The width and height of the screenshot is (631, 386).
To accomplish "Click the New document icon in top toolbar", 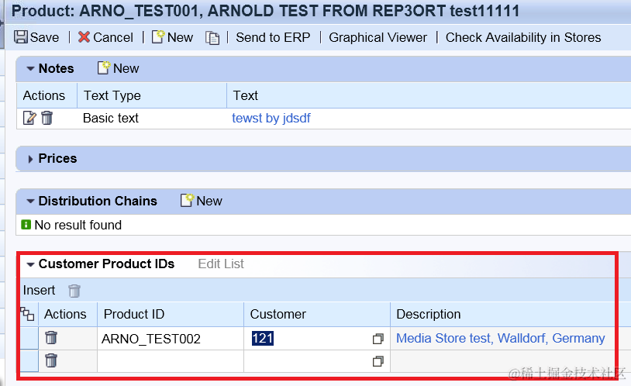I will (x=158, y=36).
